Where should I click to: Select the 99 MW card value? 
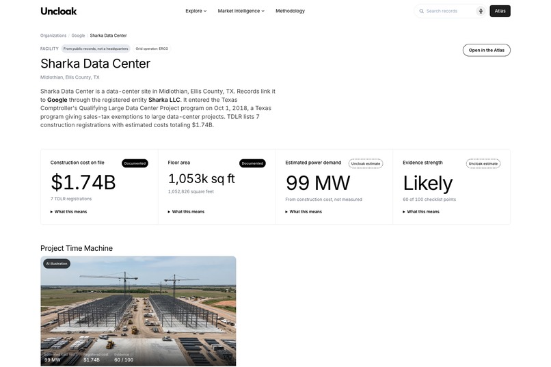318,183
